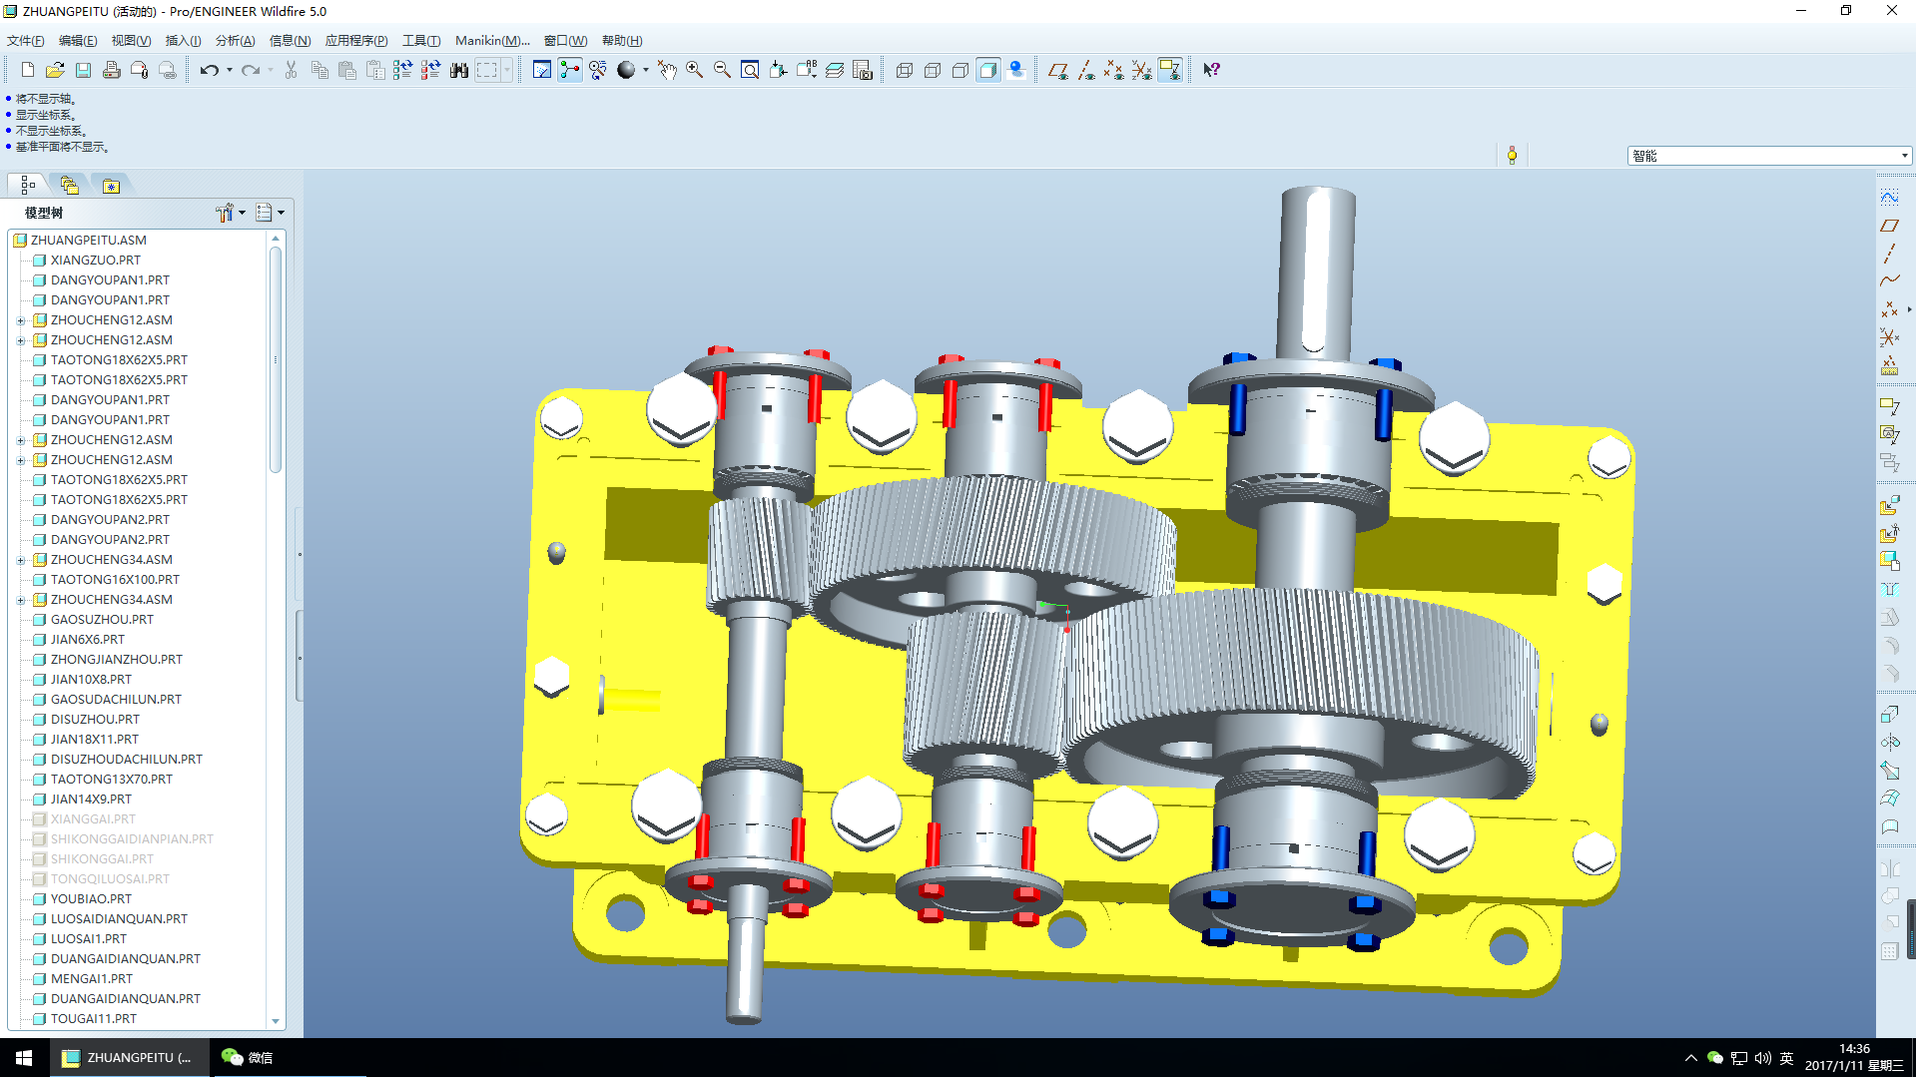The image size is (1916, 1077).
Task: Open model tree settings dropdown
Action: [232, 213]
